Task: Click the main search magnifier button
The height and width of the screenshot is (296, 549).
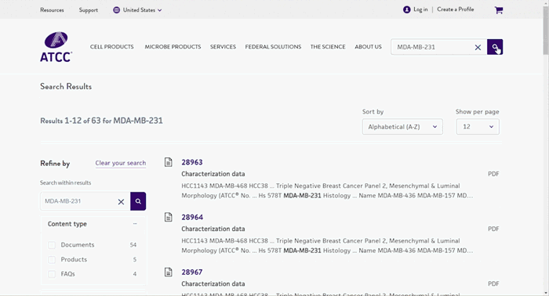Action: tap(495, 47)
